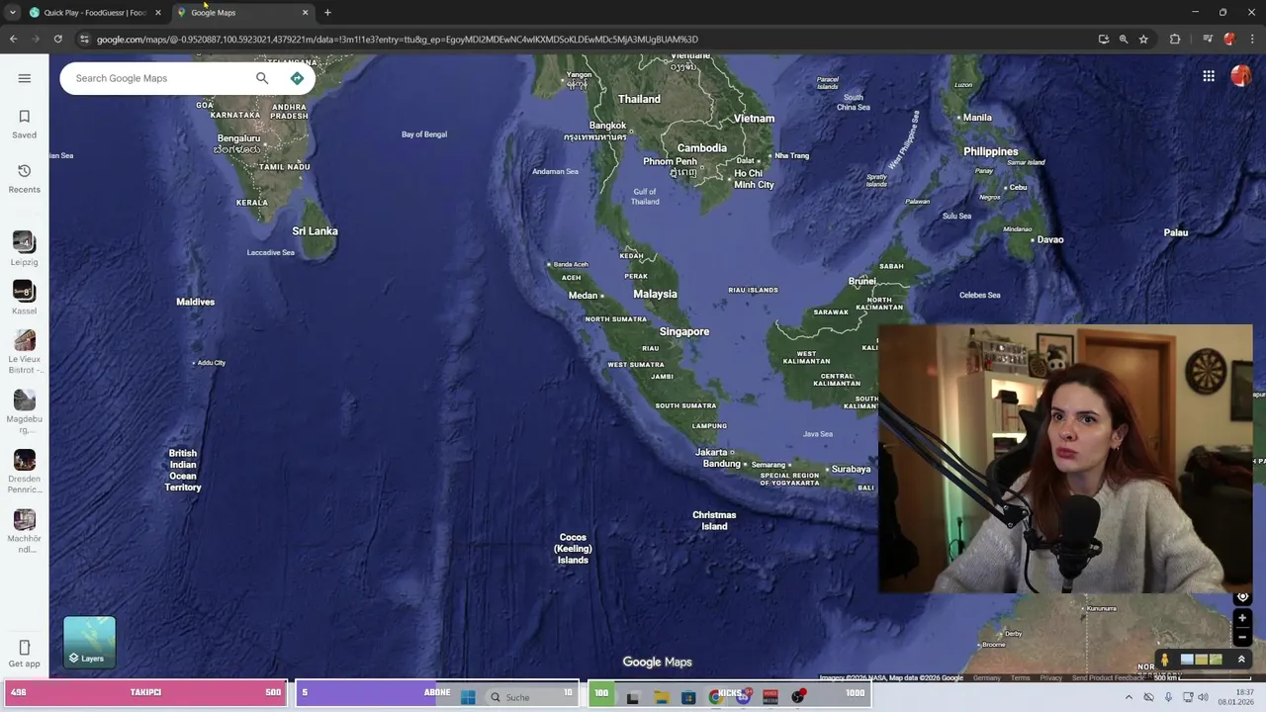The width and height of the screenshot is (1266, 712).
Task: Open the Leipzig recent item
Action: pos(25,247)
